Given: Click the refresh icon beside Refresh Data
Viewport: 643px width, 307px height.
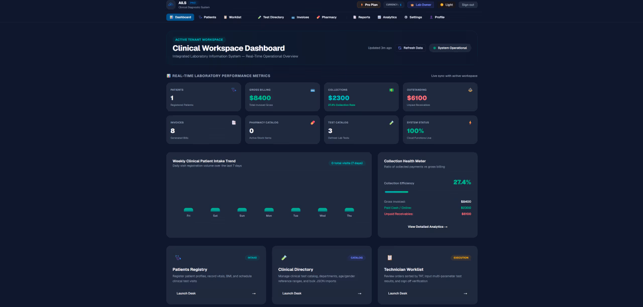Looking at the screenshot, I should (x=400, y=48).
